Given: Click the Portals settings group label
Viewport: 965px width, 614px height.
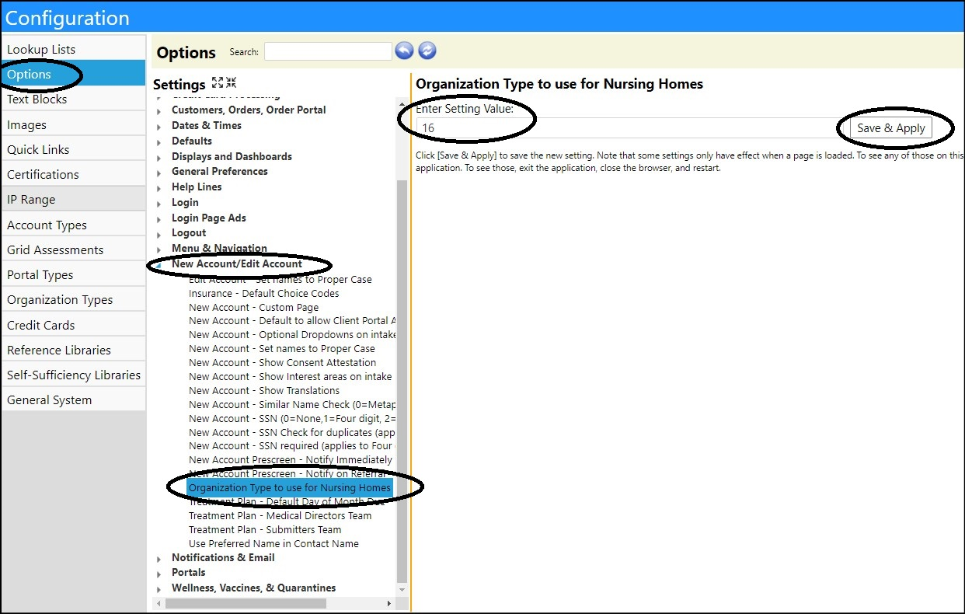Looking at the screenshot, I should click(x=188, y=572).
